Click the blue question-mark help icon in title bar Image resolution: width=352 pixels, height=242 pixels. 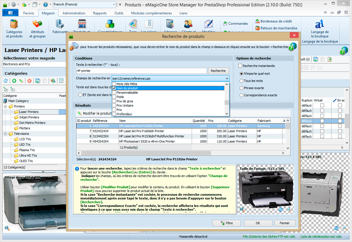click(45, 5)
